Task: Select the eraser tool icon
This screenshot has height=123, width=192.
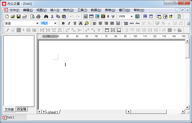Action: [x=13, y=30]
